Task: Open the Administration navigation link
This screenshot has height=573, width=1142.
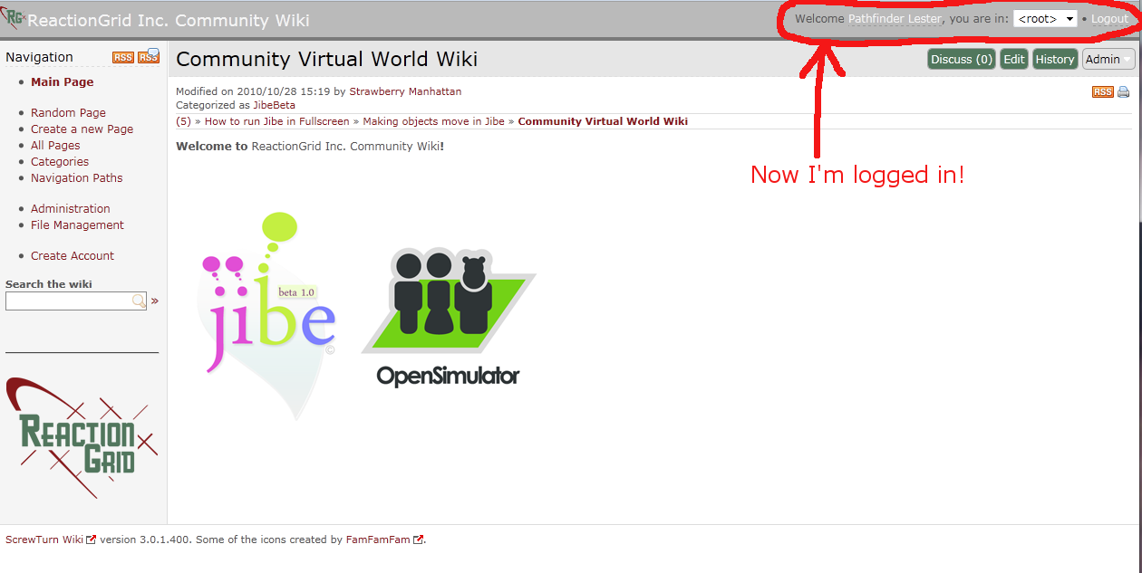Action: point(71,208)
